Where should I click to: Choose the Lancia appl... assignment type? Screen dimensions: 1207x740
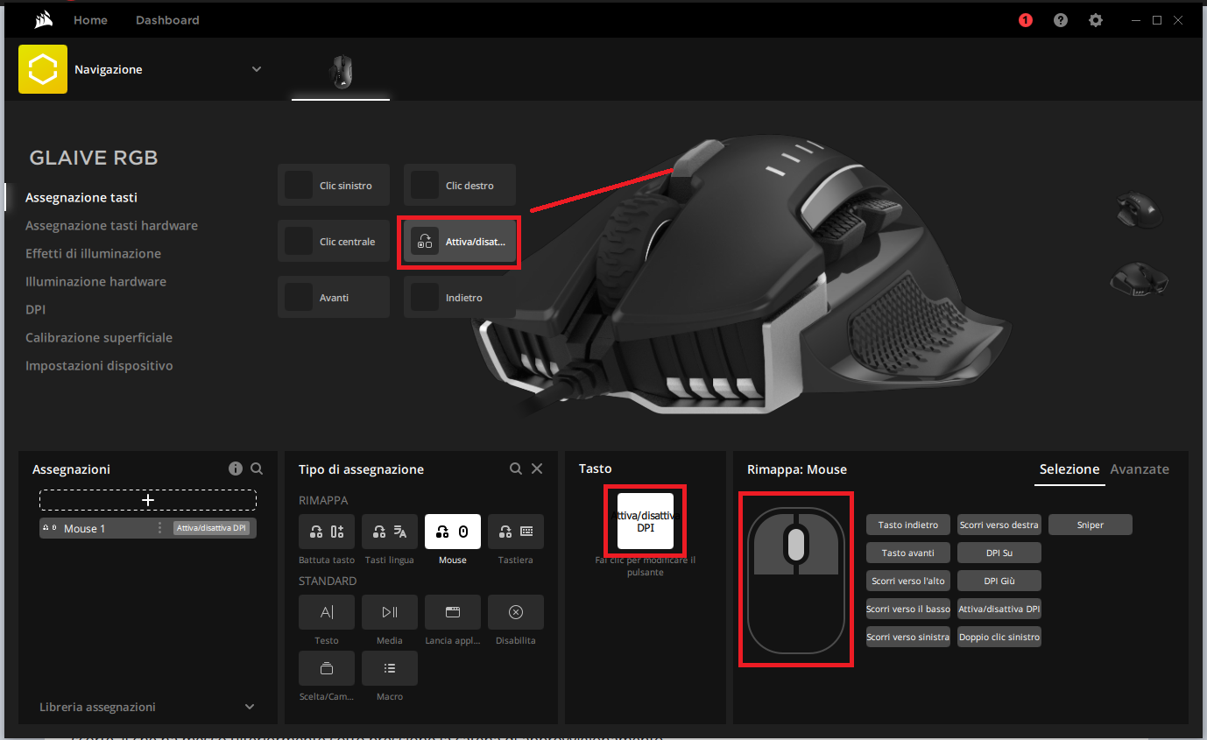453,612
